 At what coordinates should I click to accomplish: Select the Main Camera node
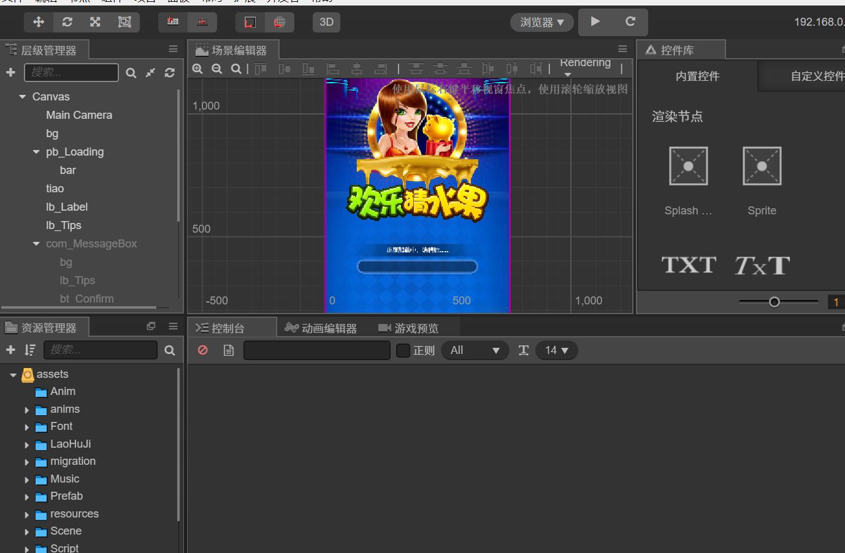(78, 115)
